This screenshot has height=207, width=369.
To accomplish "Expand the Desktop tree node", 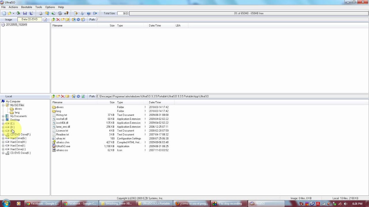I will coord(3,120).
